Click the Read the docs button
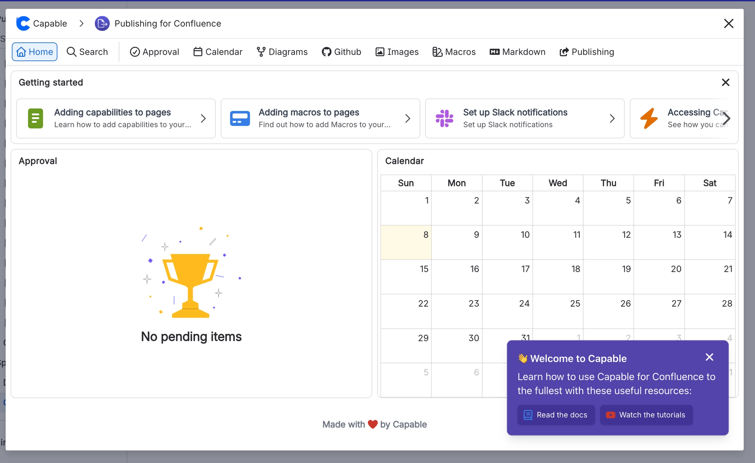This screenshot has height=463, width=755. pyautogui.click(x=556, y=415)
